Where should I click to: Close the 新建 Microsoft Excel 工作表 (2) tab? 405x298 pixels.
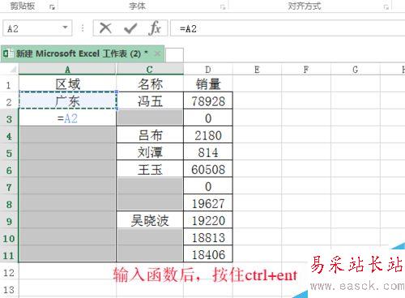pos(157,53)
